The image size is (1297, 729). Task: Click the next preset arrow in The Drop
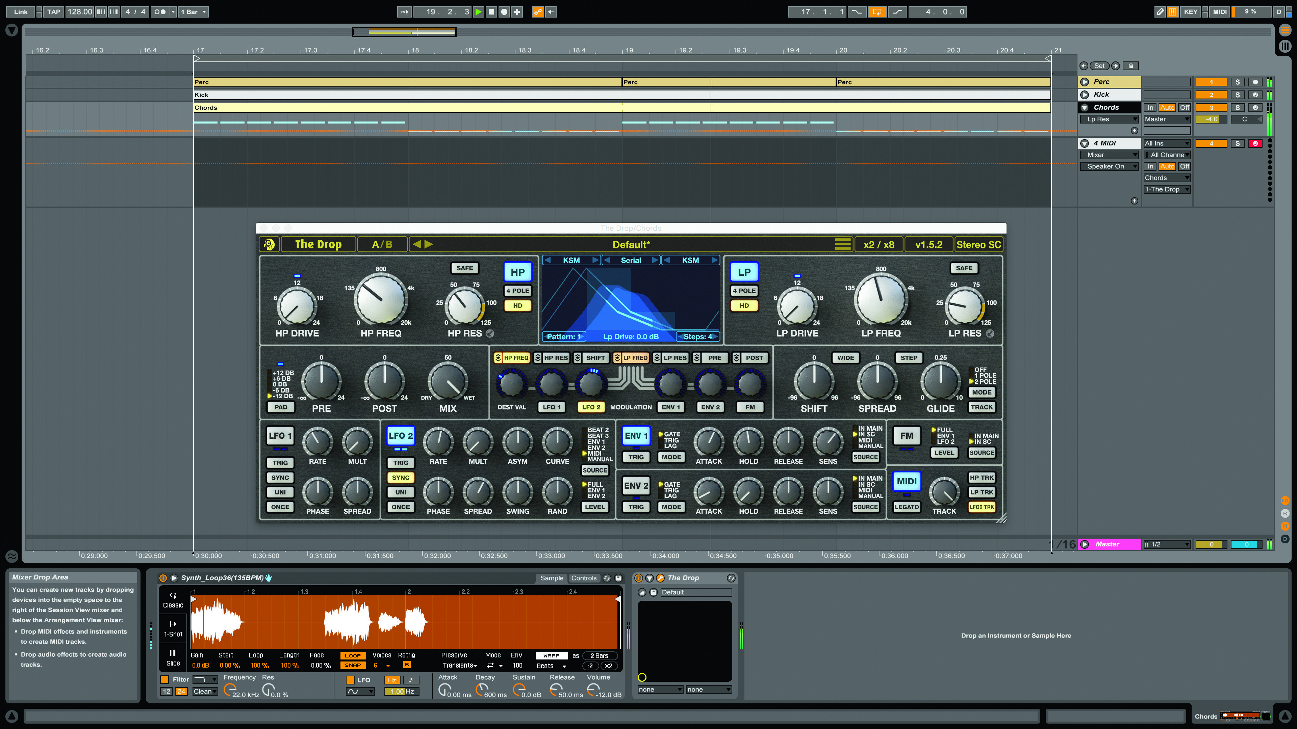click(x=429, y=244)
